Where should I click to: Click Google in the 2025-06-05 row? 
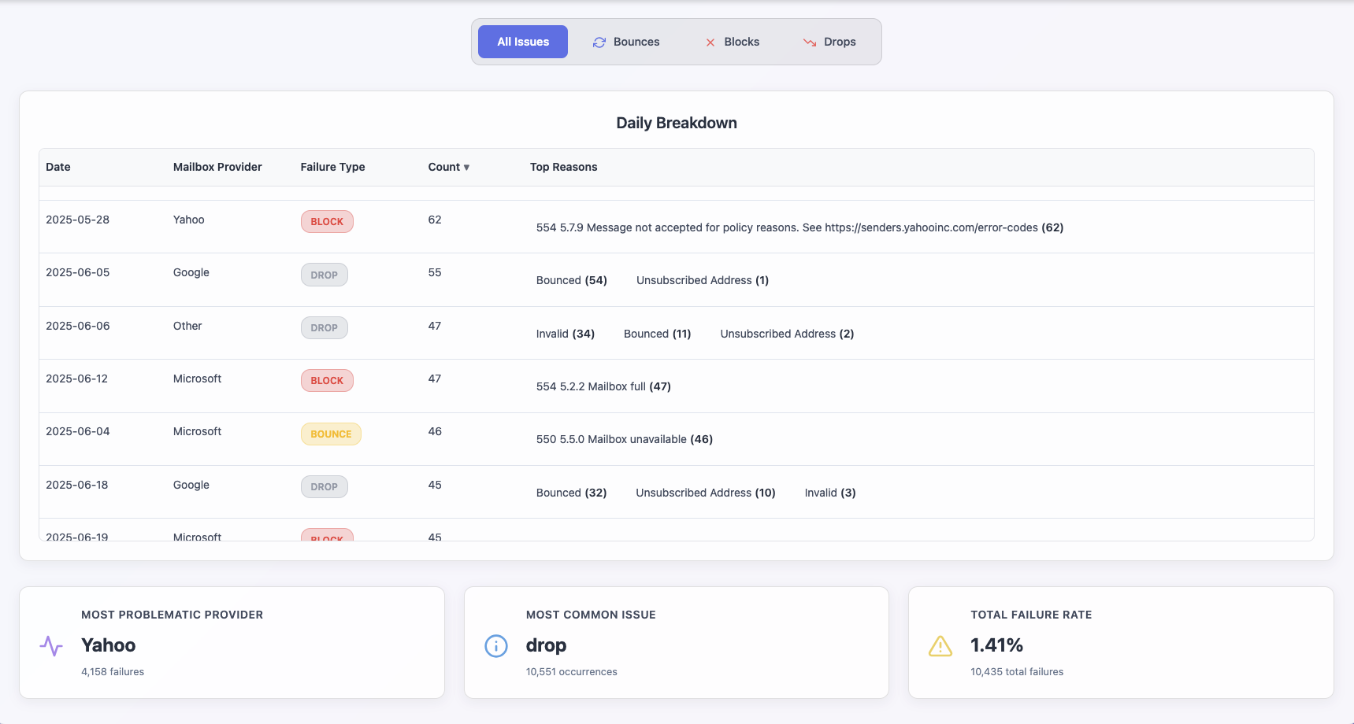click(191, 272)
